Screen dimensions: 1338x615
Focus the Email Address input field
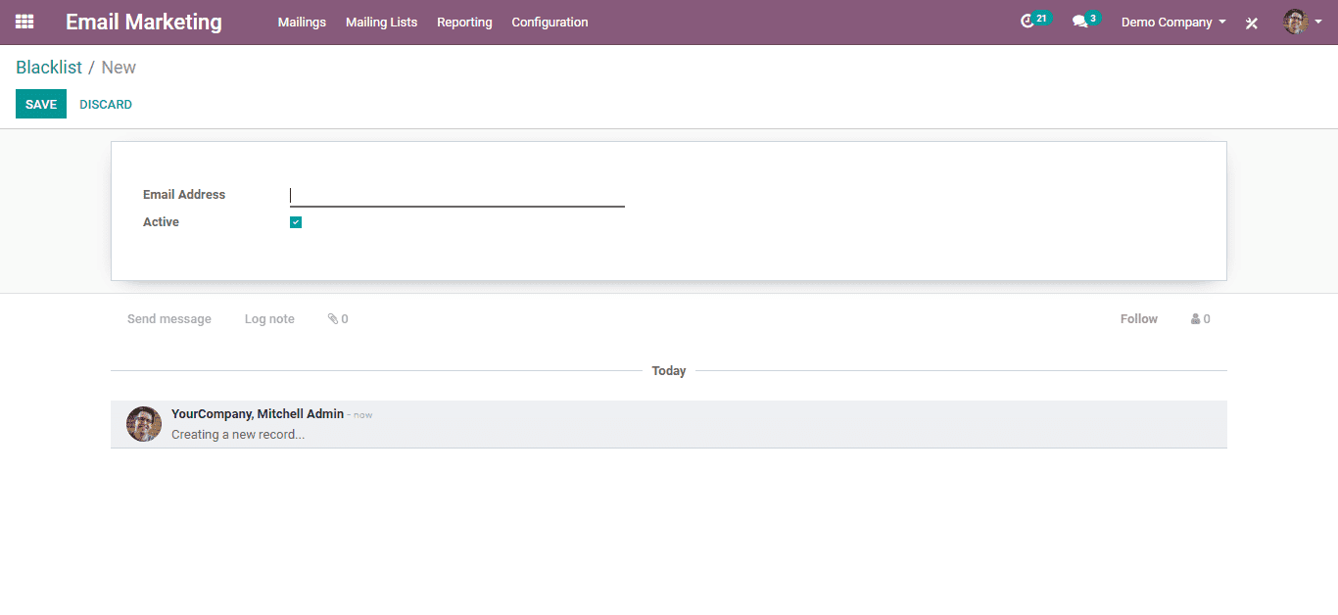click(457, 196)
